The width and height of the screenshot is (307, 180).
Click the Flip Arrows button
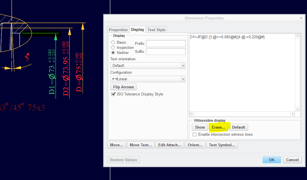pyautogui.click(x=123, y=87)
